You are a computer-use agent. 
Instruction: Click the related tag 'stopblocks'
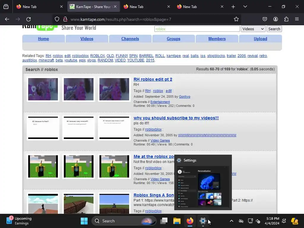point(216,56)
